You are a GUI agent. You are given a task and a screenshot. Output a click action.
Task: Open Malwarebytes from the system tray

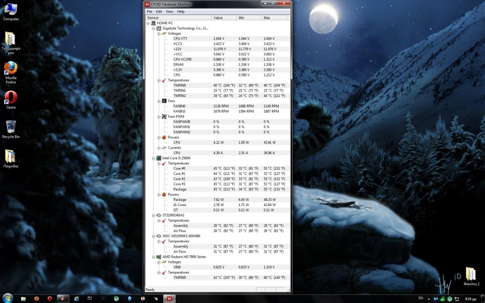pyautogui.click(x=436, y=299)
